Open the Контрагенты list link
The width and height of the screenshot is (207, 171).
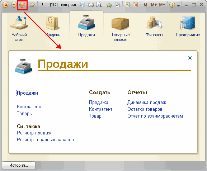pos(30,106)
